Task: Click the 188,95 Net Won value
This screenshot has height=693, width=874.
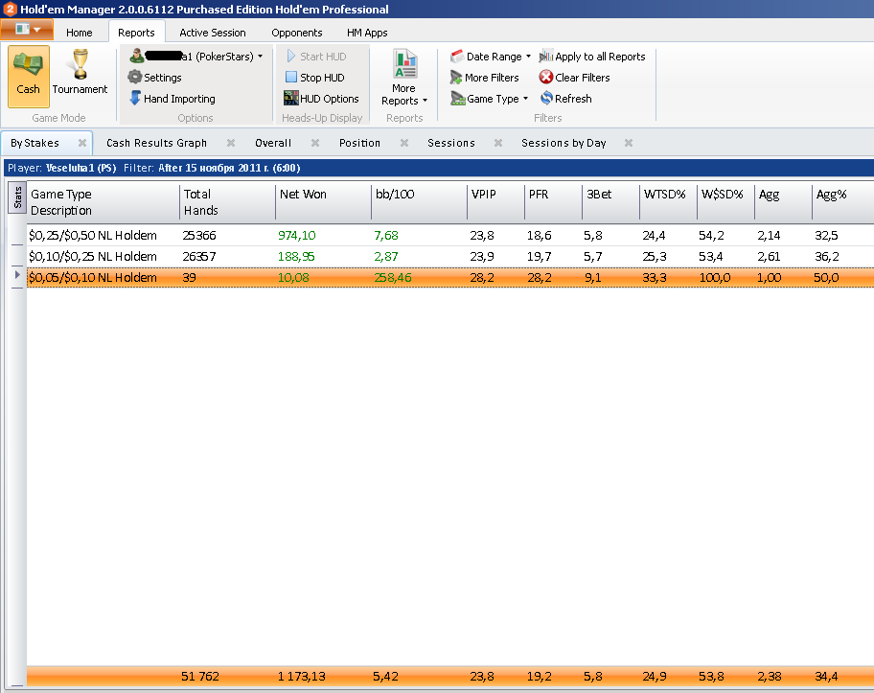Action: (x=296, y=257)
